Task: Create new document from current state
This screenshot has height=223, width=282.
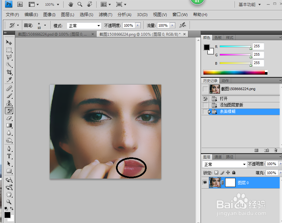Action: (256, 151)
